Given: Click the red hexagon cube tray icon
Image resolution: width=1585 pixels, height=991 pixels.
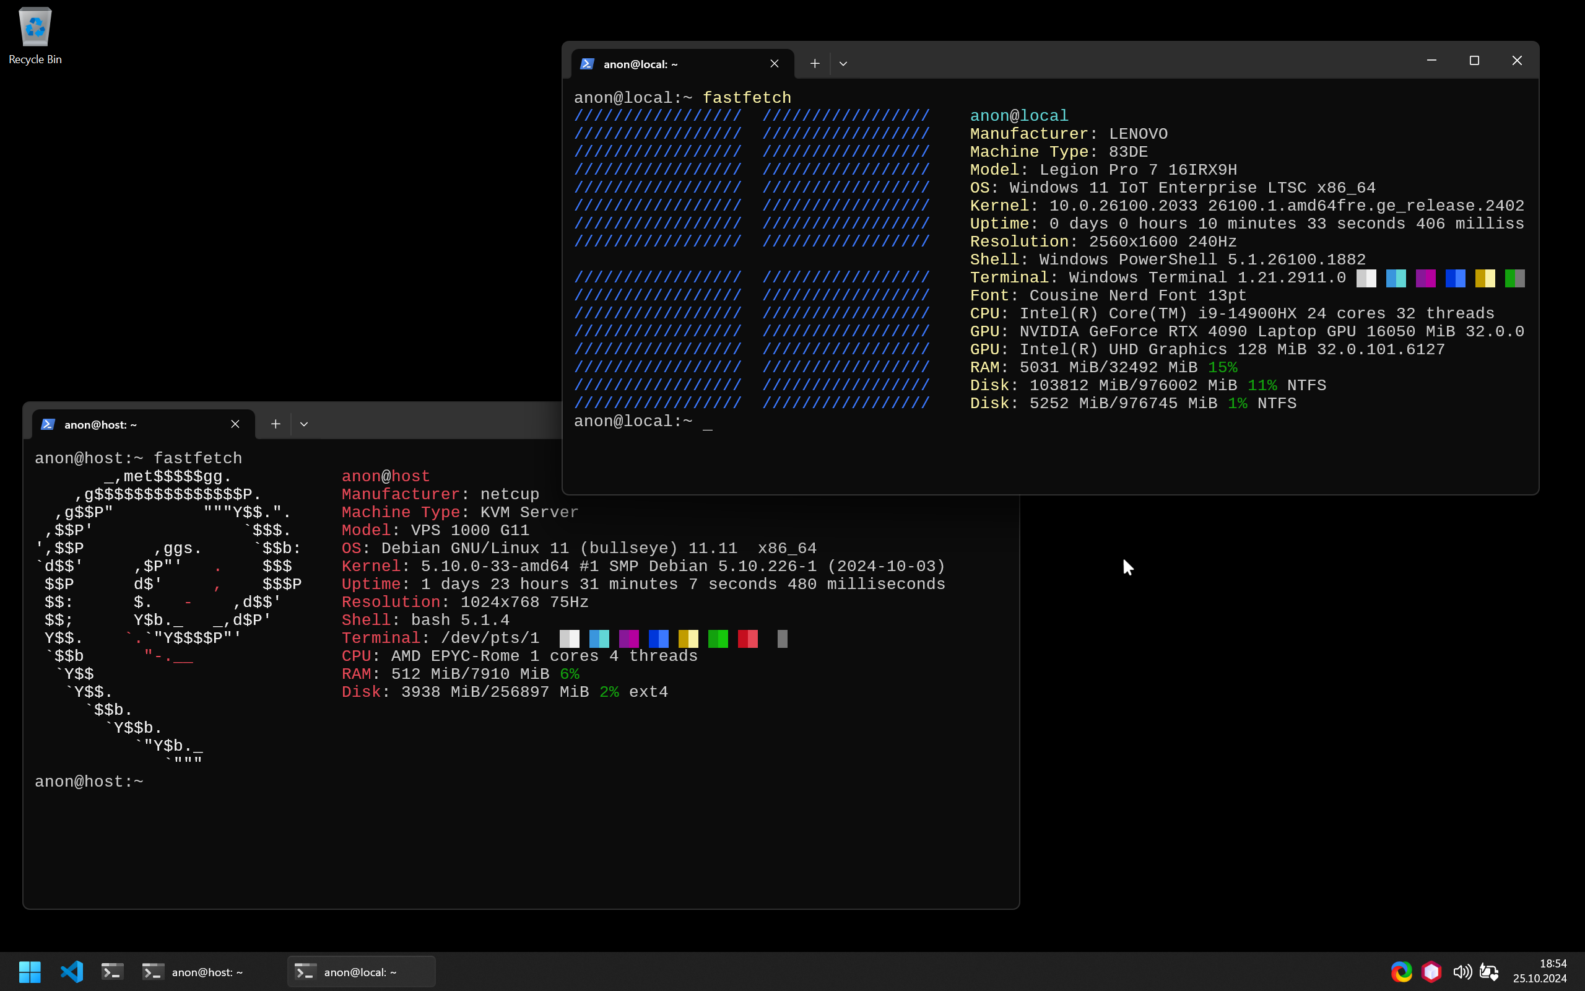Looking at the screenshot, I should tap(1431, 971).
